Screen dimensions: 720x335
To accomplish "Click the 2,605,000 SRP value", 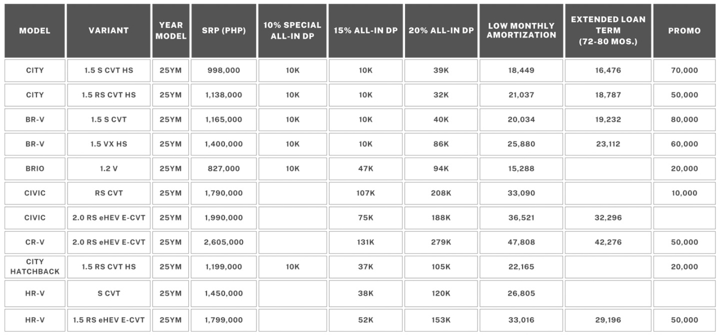I will [224, 242].
